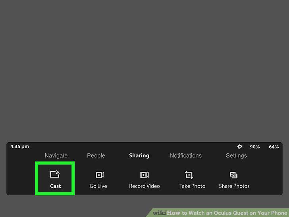This screenshot has width=289, height=217.
Task: Open the Navigate tab
Action: pyautogui.click(x=56, y=156)
